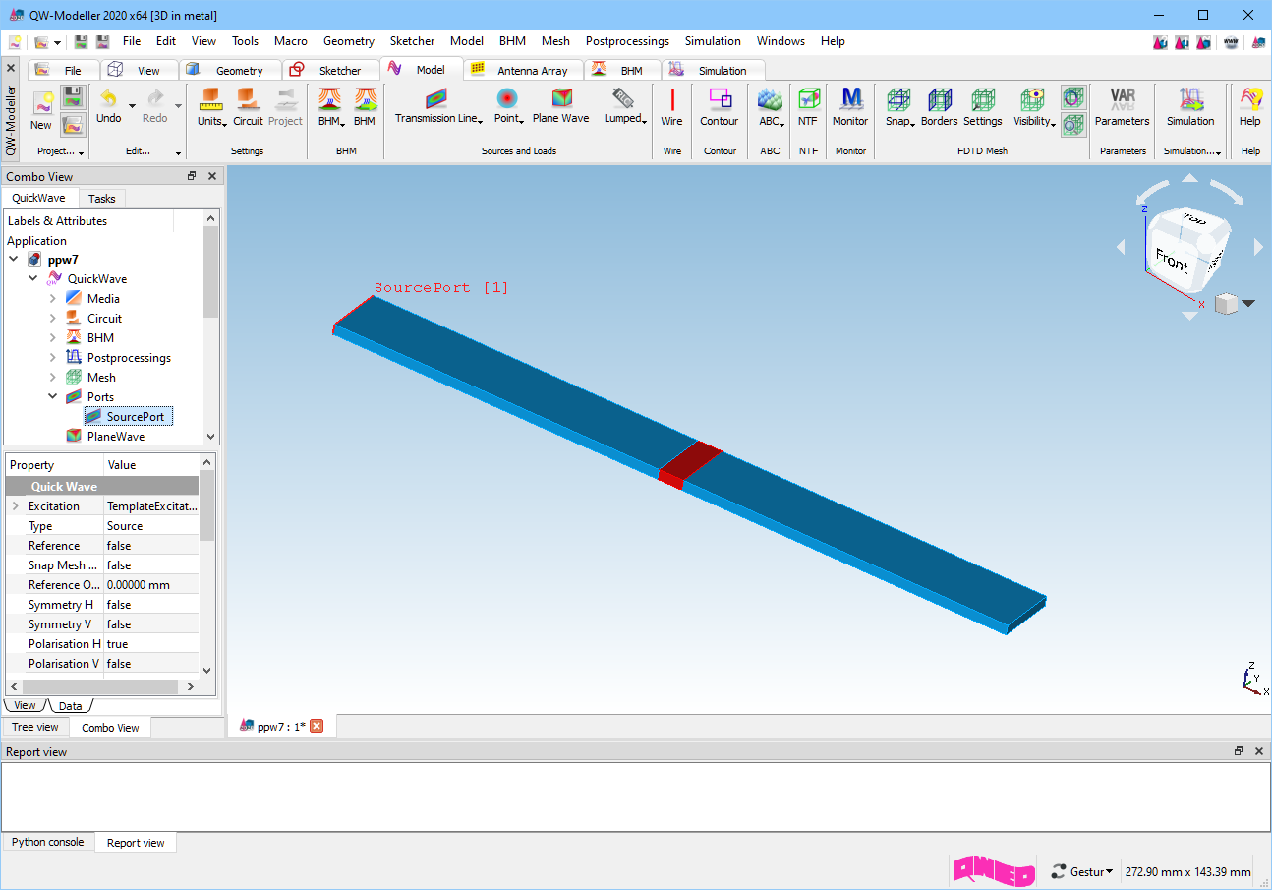1272x890 pixels.
Task: Click the NTF box icon
Action: pyautogui.click(x=808, y=99)
